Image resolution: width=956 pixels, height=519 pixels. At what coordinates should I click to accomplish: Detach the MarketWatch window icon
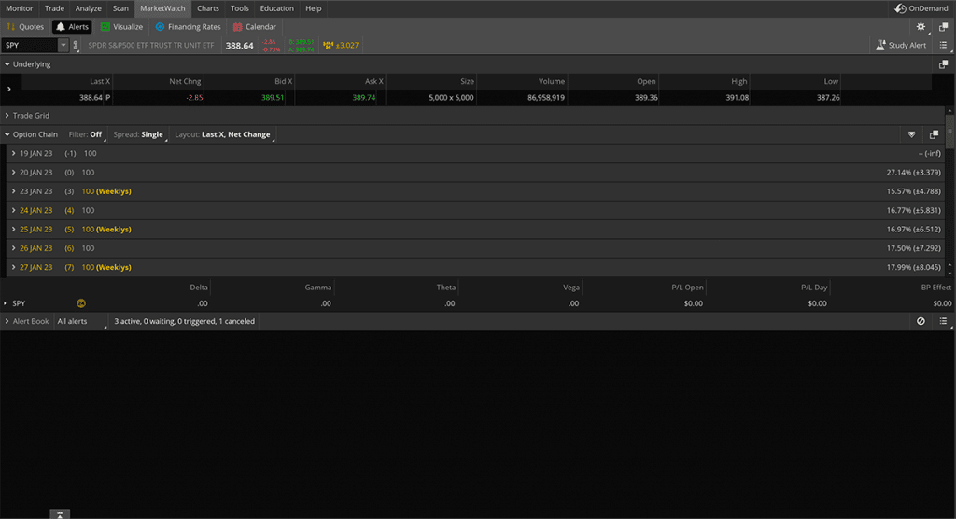point(943,27)
